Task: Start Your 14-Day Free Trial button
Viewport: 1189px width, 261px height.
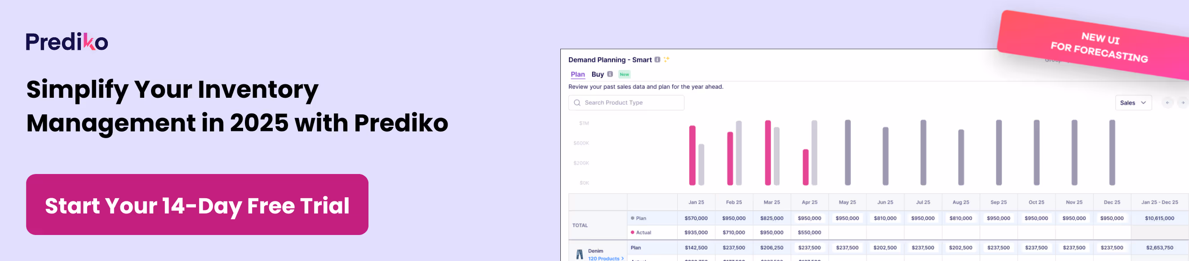Action: 197,204
